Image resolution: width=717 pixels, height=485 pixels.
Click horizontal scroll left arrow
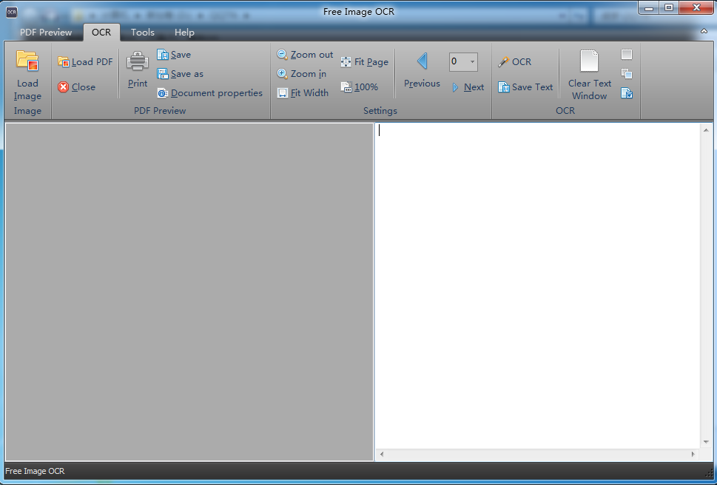coord(382,454)
